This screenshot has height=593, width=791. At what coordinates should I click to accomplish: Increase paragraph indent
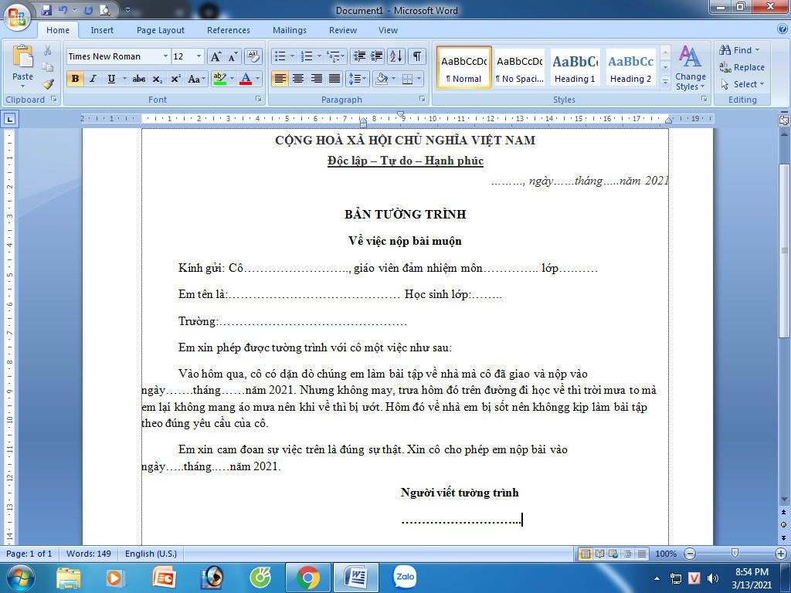point(377,56)
